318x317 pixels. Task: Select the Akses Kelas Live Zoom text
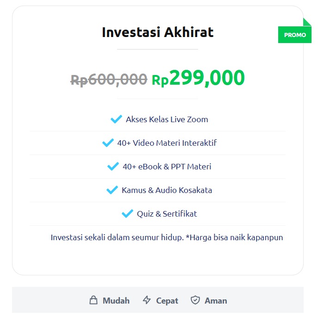[x=167, y=119]
